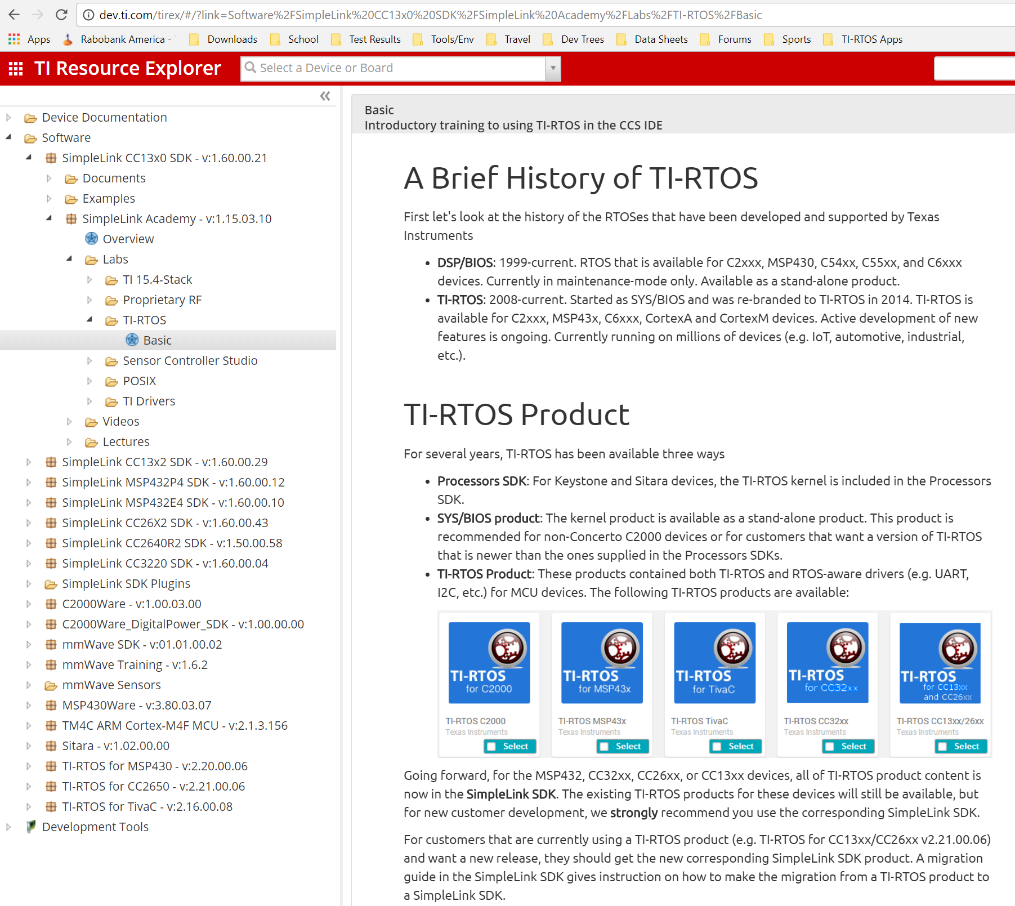Open the Sports bookmark
Screen dimensions: 1015x906
788,39
